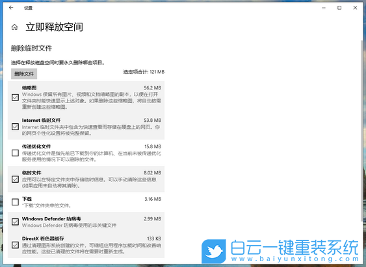
Task: Click the 下载 item title
Action: tap(27, 199)
